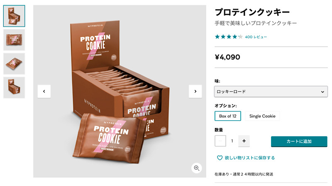The height and width of the screenshot is (186, 332).
Task: Select the Single Cookie option
Action: pyautogui.click(x=262, y=116)
